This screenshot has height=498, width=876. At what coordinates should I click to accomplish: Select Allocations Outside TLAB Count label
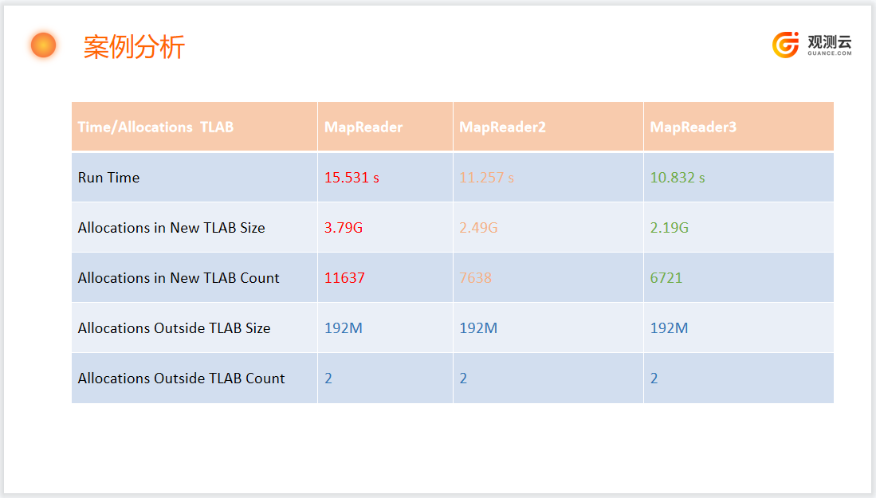click(181, 378)
